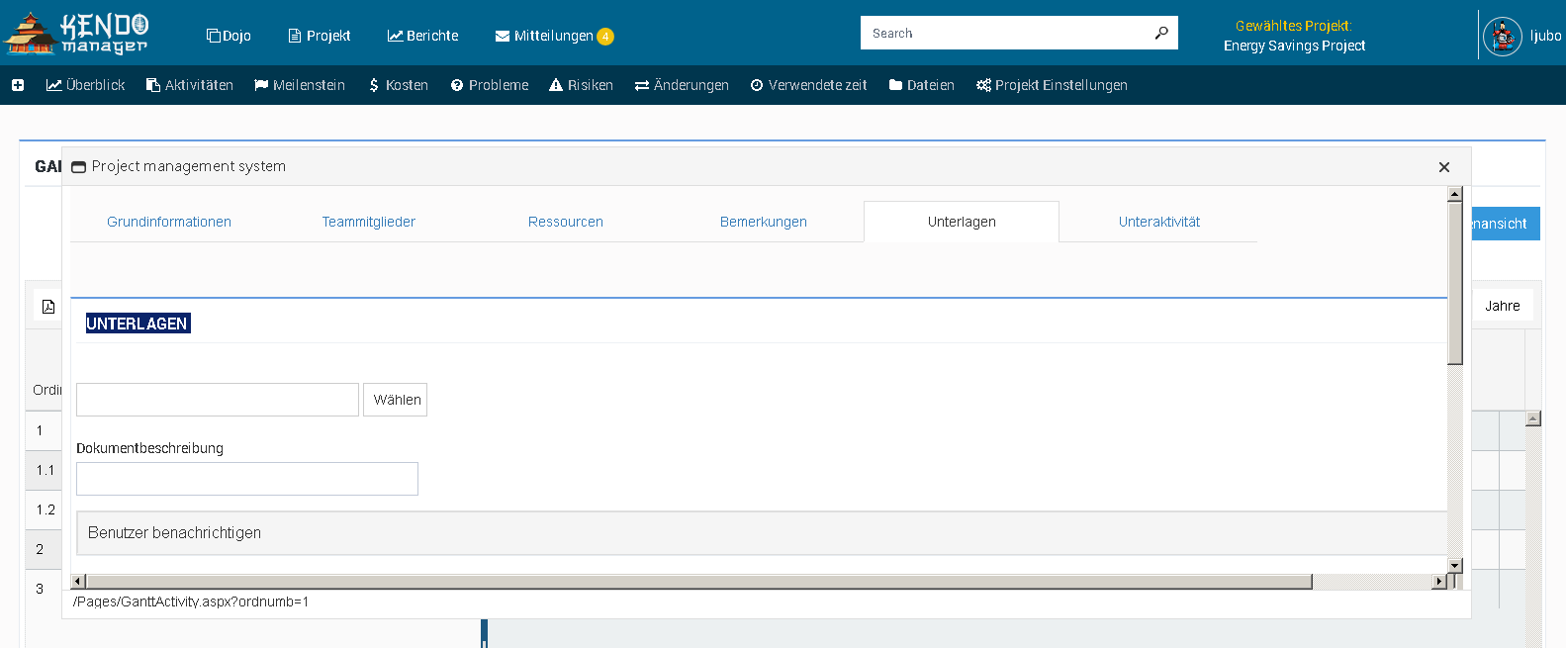
Task: Open the Aktivitäten page
Action: pos(190,85)
